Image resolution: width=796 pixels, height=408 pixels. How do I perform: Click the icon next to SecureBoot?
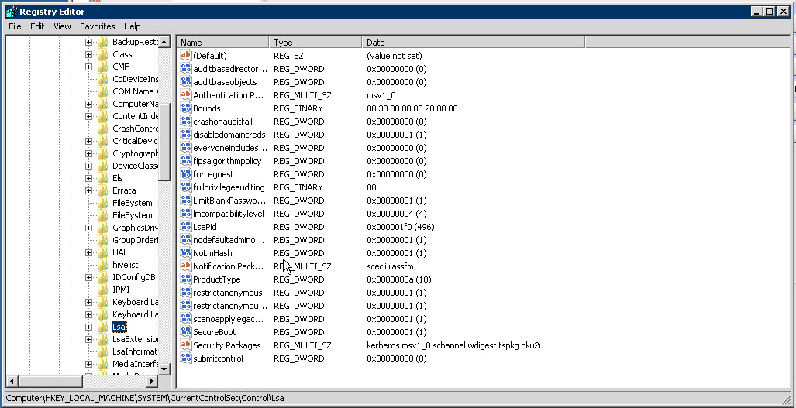186,332
